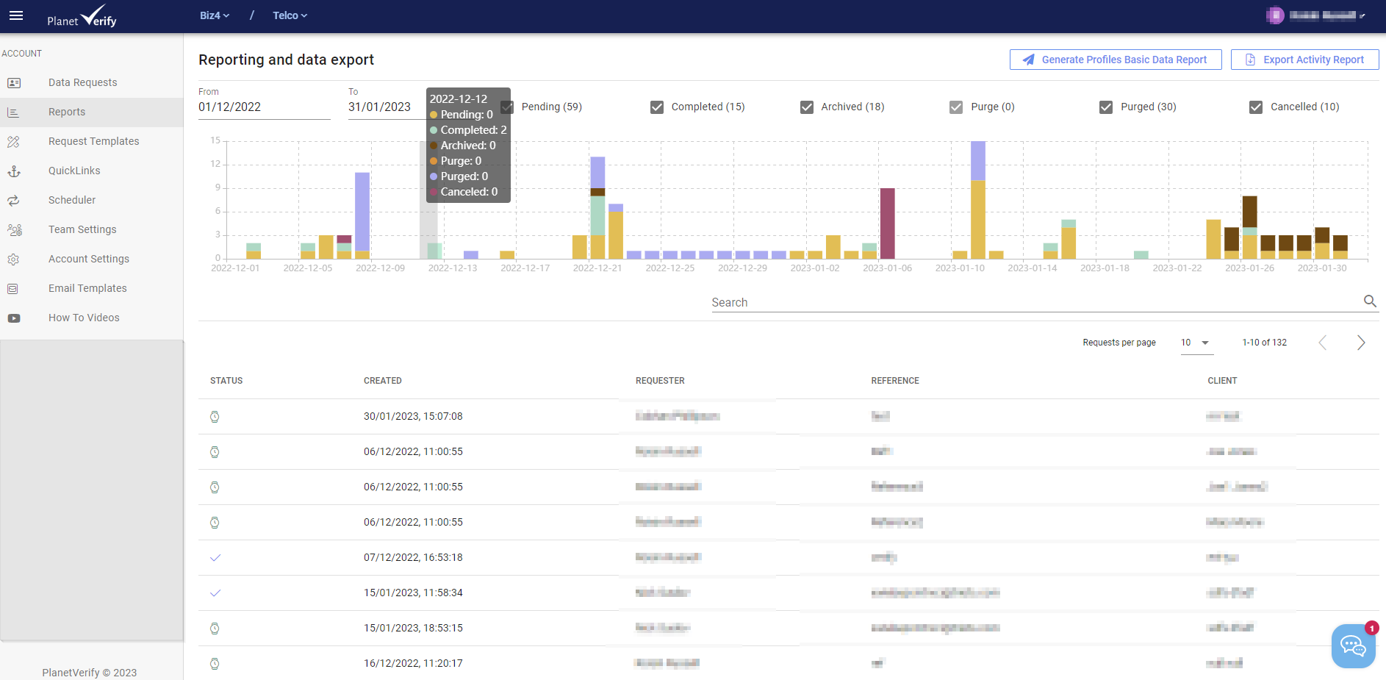1386x680 pixels.
Task: Click the Reports sidebar icon
Action: point(13,112)
